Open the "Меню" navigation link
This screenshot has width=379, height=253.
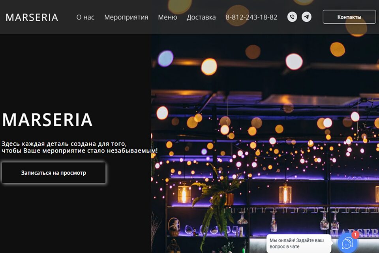[x=167, y=17]
